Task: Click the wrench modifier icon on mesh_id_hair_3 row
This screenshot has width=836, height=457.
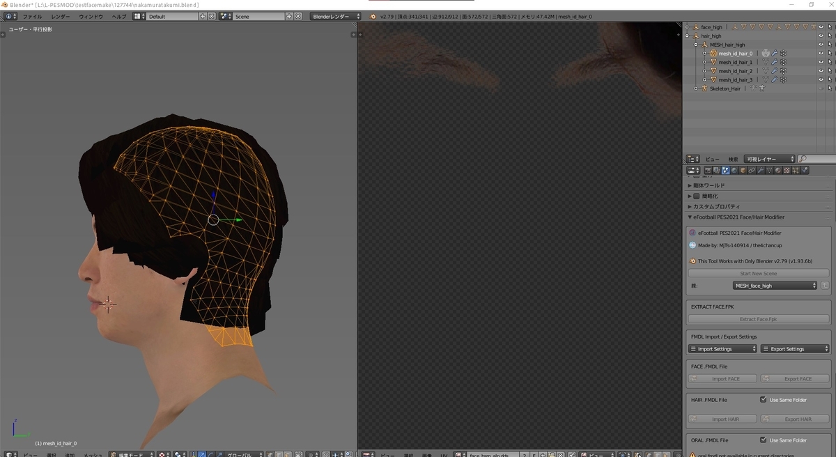Action: coord(775,79)
